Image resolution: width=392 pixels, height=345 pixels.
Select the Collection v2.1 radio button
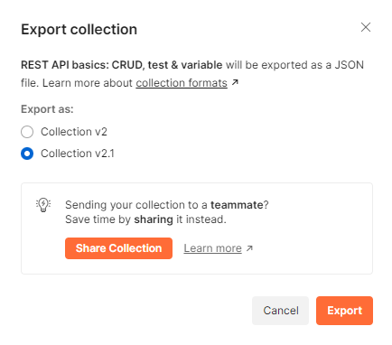[x=27, y=154]
